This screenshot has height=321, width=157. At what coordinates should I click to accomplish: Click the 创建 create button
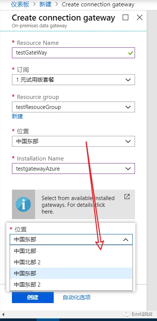33,297
